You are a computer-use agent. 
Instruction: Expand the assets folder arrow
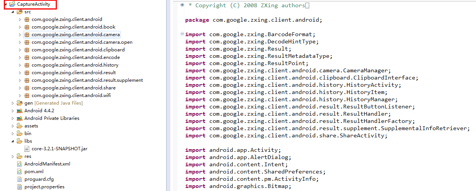click(x=13, y=126)
